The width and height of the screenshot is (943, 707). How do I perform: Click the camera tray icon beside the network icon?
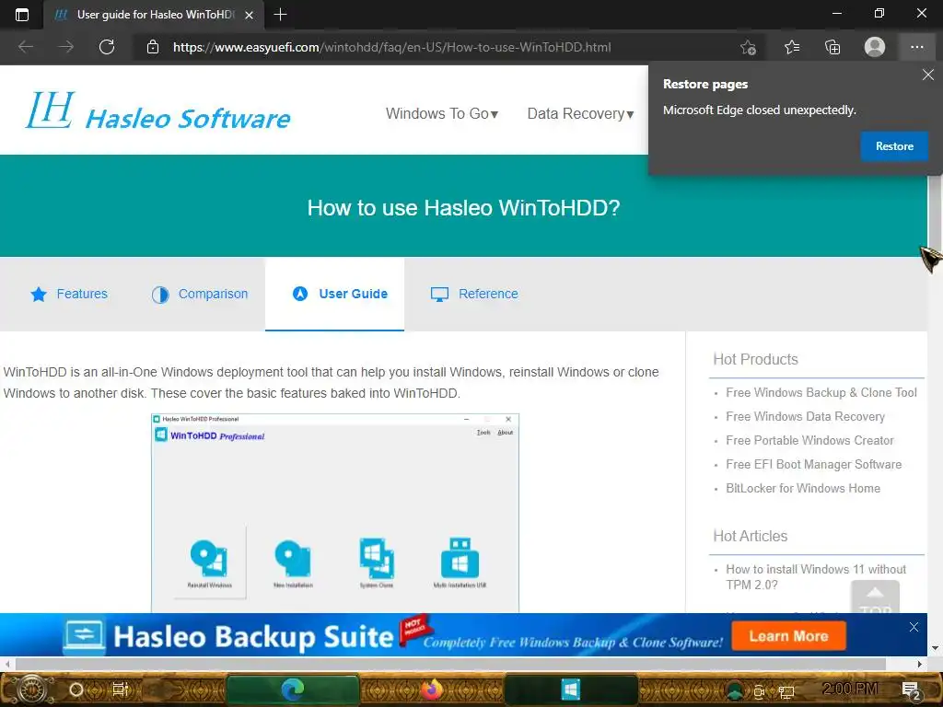point(759,692)
